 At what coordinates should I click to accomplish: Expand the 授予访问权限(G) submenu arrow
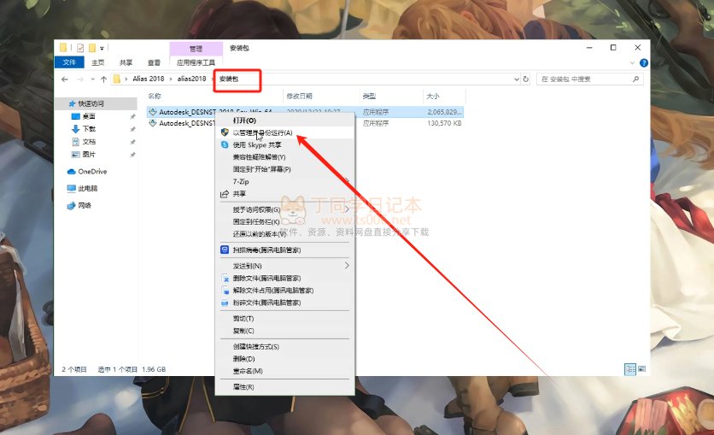click(x=347, y=209)
